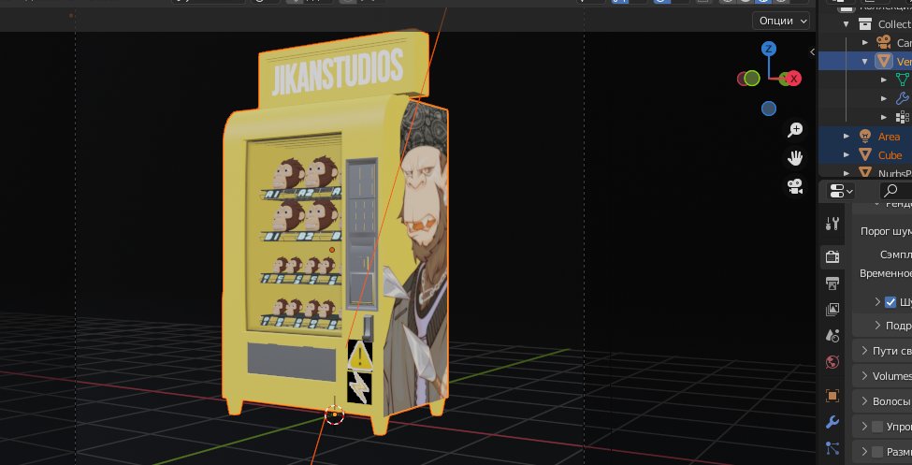Click the properties search field
Viewport: 912px width, 465px height.
pos(895,190)
